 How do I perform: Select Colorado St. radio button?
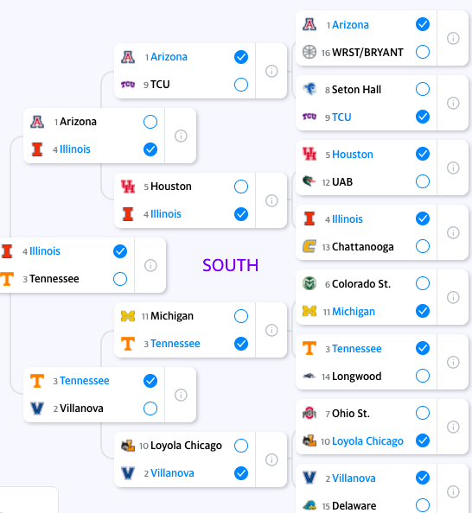pos(423,283)
